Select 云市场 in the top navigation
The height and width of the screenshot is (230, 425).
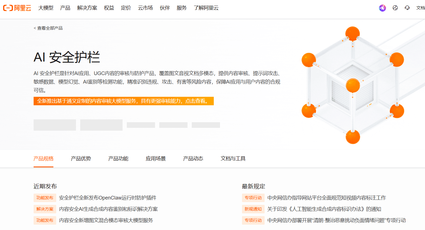pyautogui.click(x=145, y=8)
